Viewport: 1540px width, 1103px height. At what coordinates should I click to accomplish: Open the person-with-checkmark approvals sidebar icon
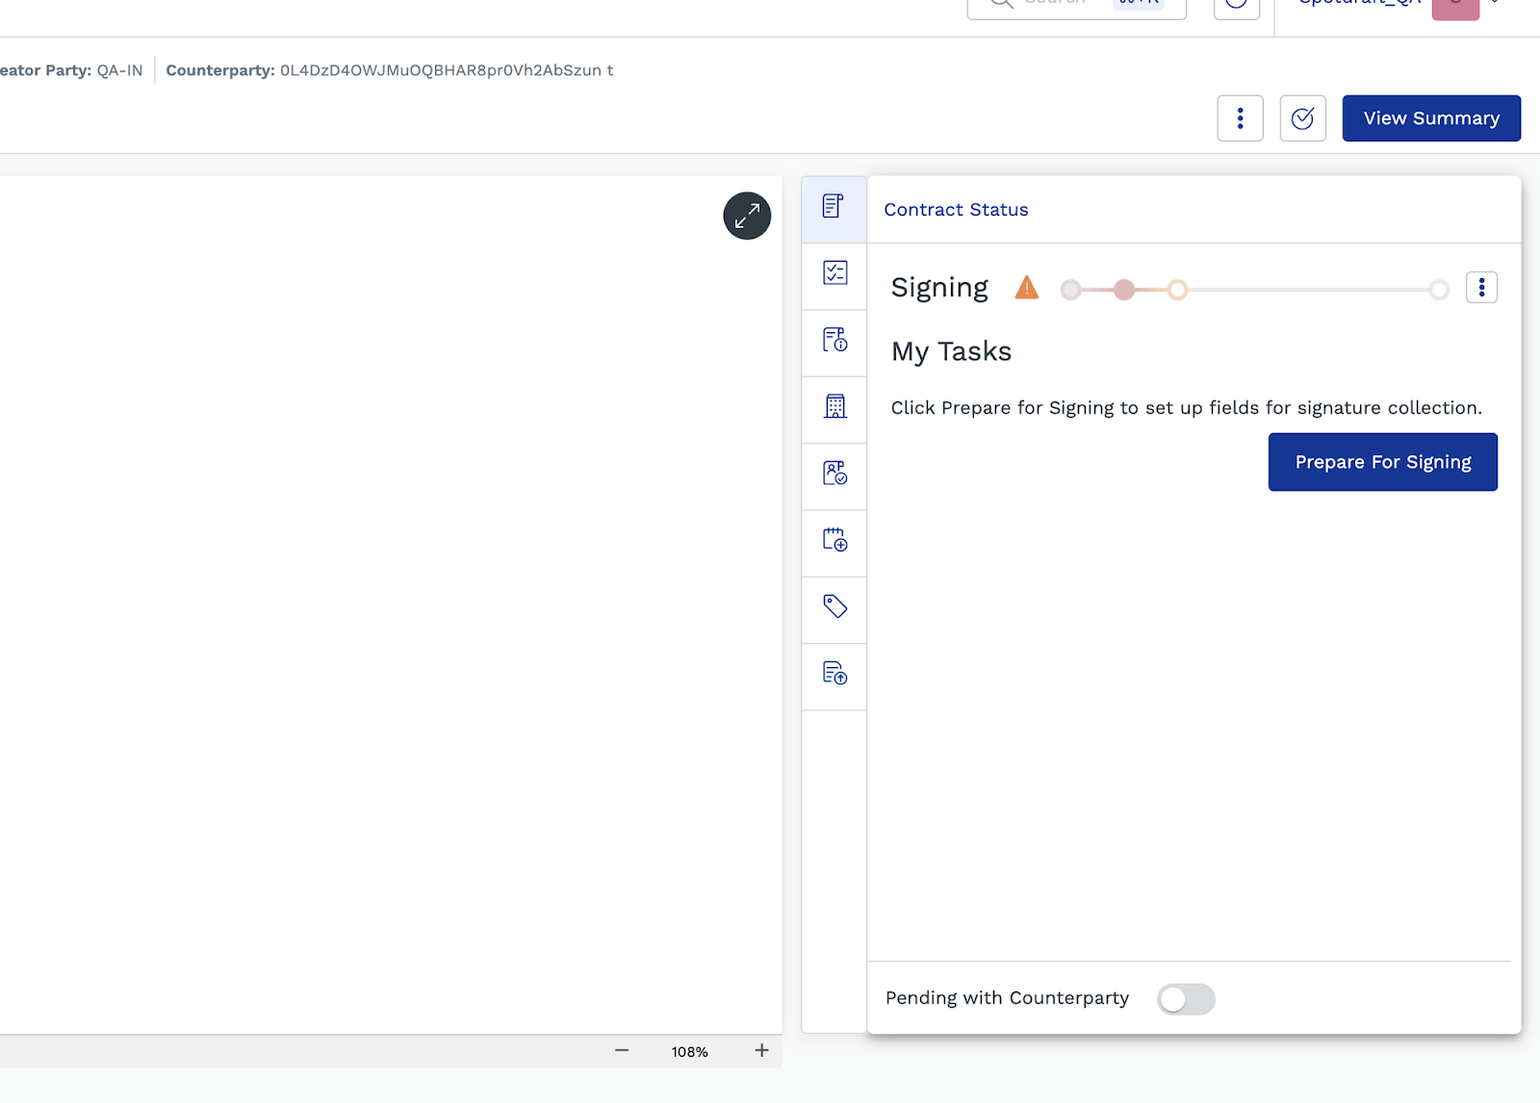point(834,474)
